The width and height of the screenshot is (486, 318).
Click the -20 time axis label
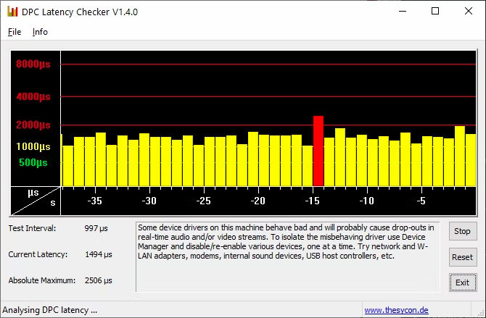pyautogui.click(x=258, y=201)
